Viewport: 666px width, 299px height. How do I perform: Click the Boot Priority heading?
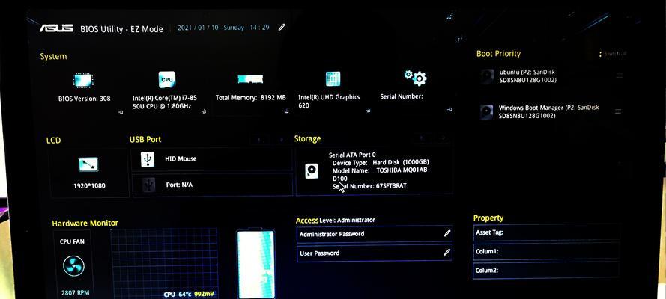click(x=498, y=54)
